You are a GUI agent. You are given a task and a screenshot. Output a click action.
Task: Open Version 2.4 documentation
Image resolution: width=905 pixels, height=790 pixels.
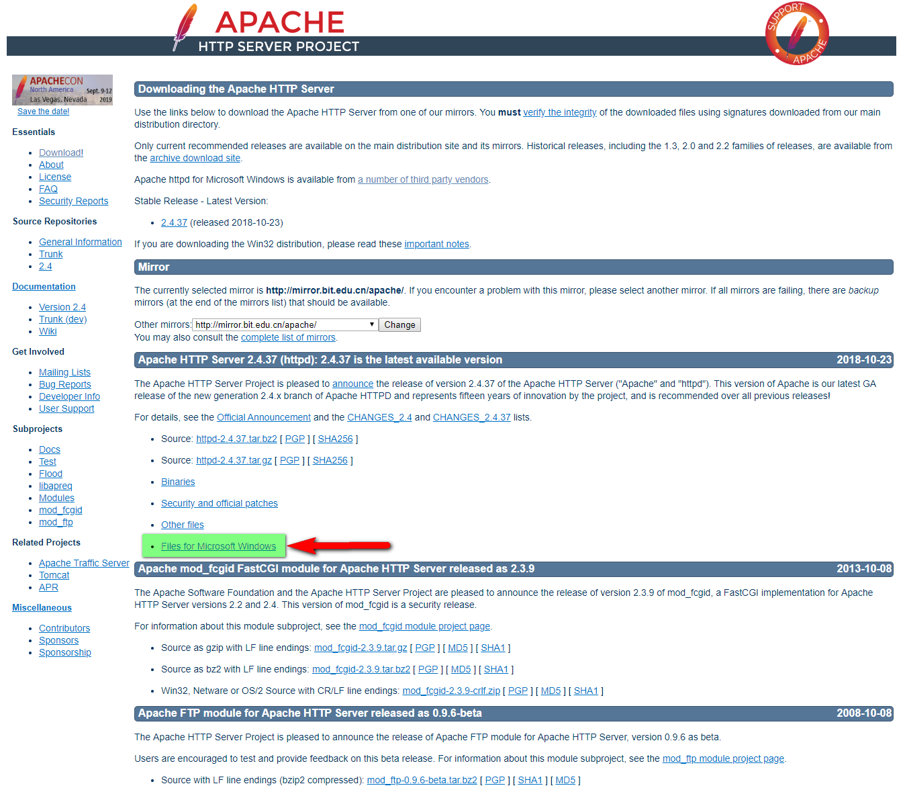[x=62, y=307]
